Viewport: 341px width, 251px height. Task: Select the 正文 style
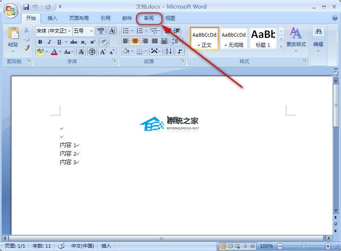(204, 39)
